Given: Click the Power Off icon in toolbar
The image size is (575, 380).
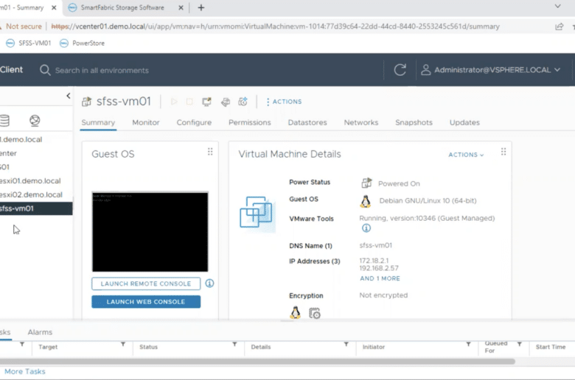Looking at the screenshot, I should click(189, 102).
